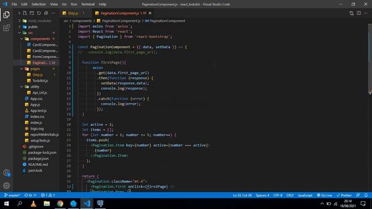Click Go Live in status bar

(x=324, y=195)
